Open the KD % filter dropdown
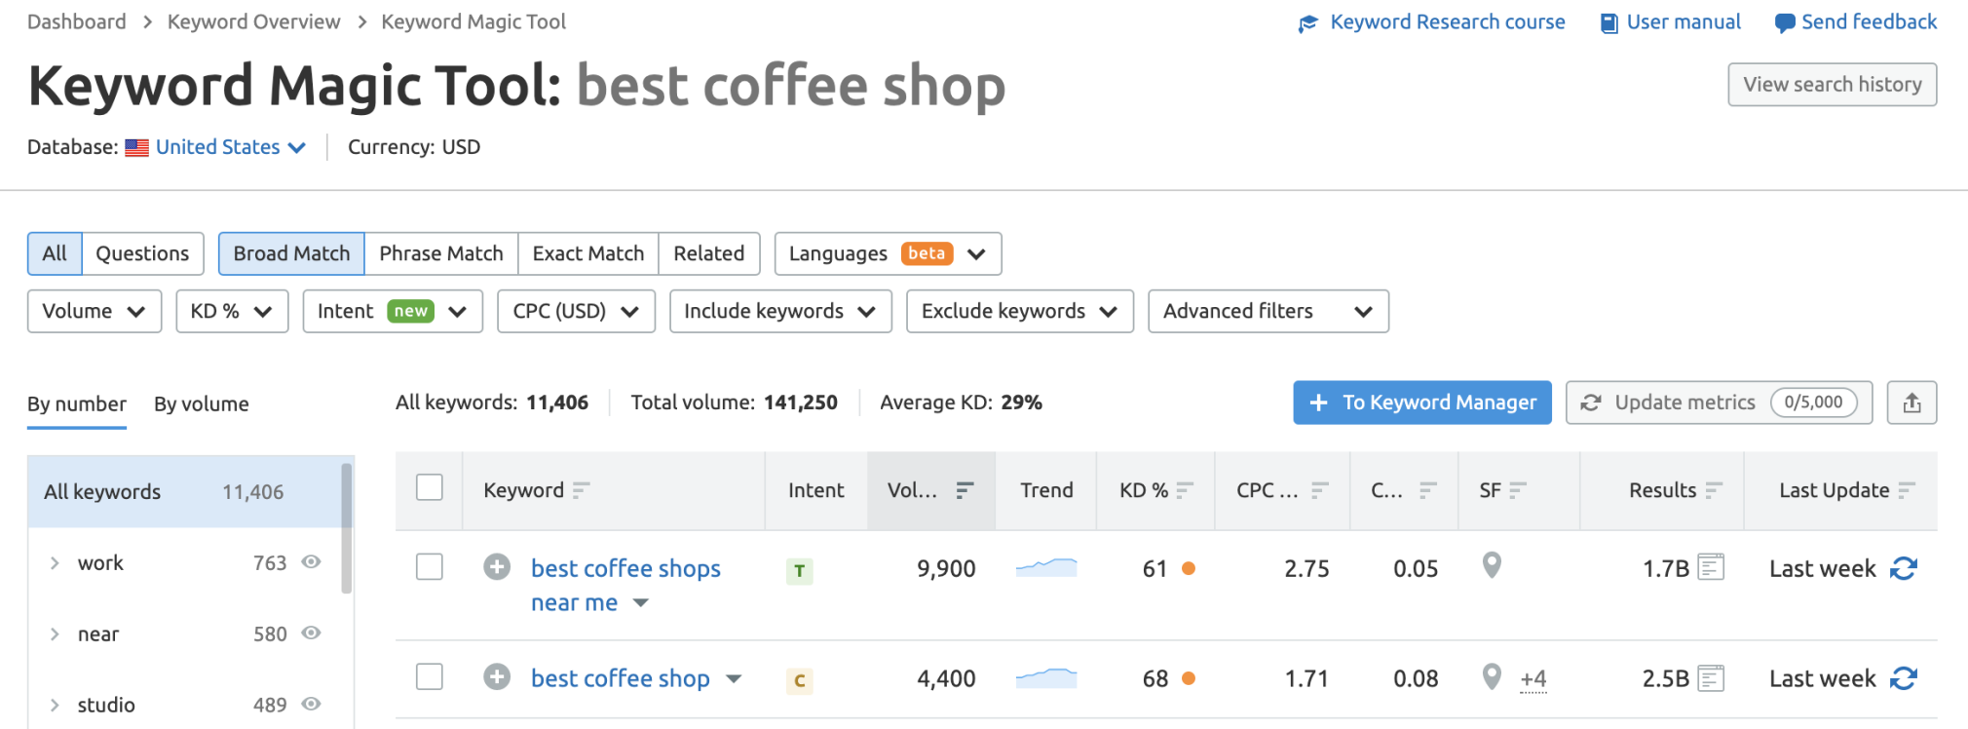This screenshot has height=729, width=1968. [x=232, y=311]
